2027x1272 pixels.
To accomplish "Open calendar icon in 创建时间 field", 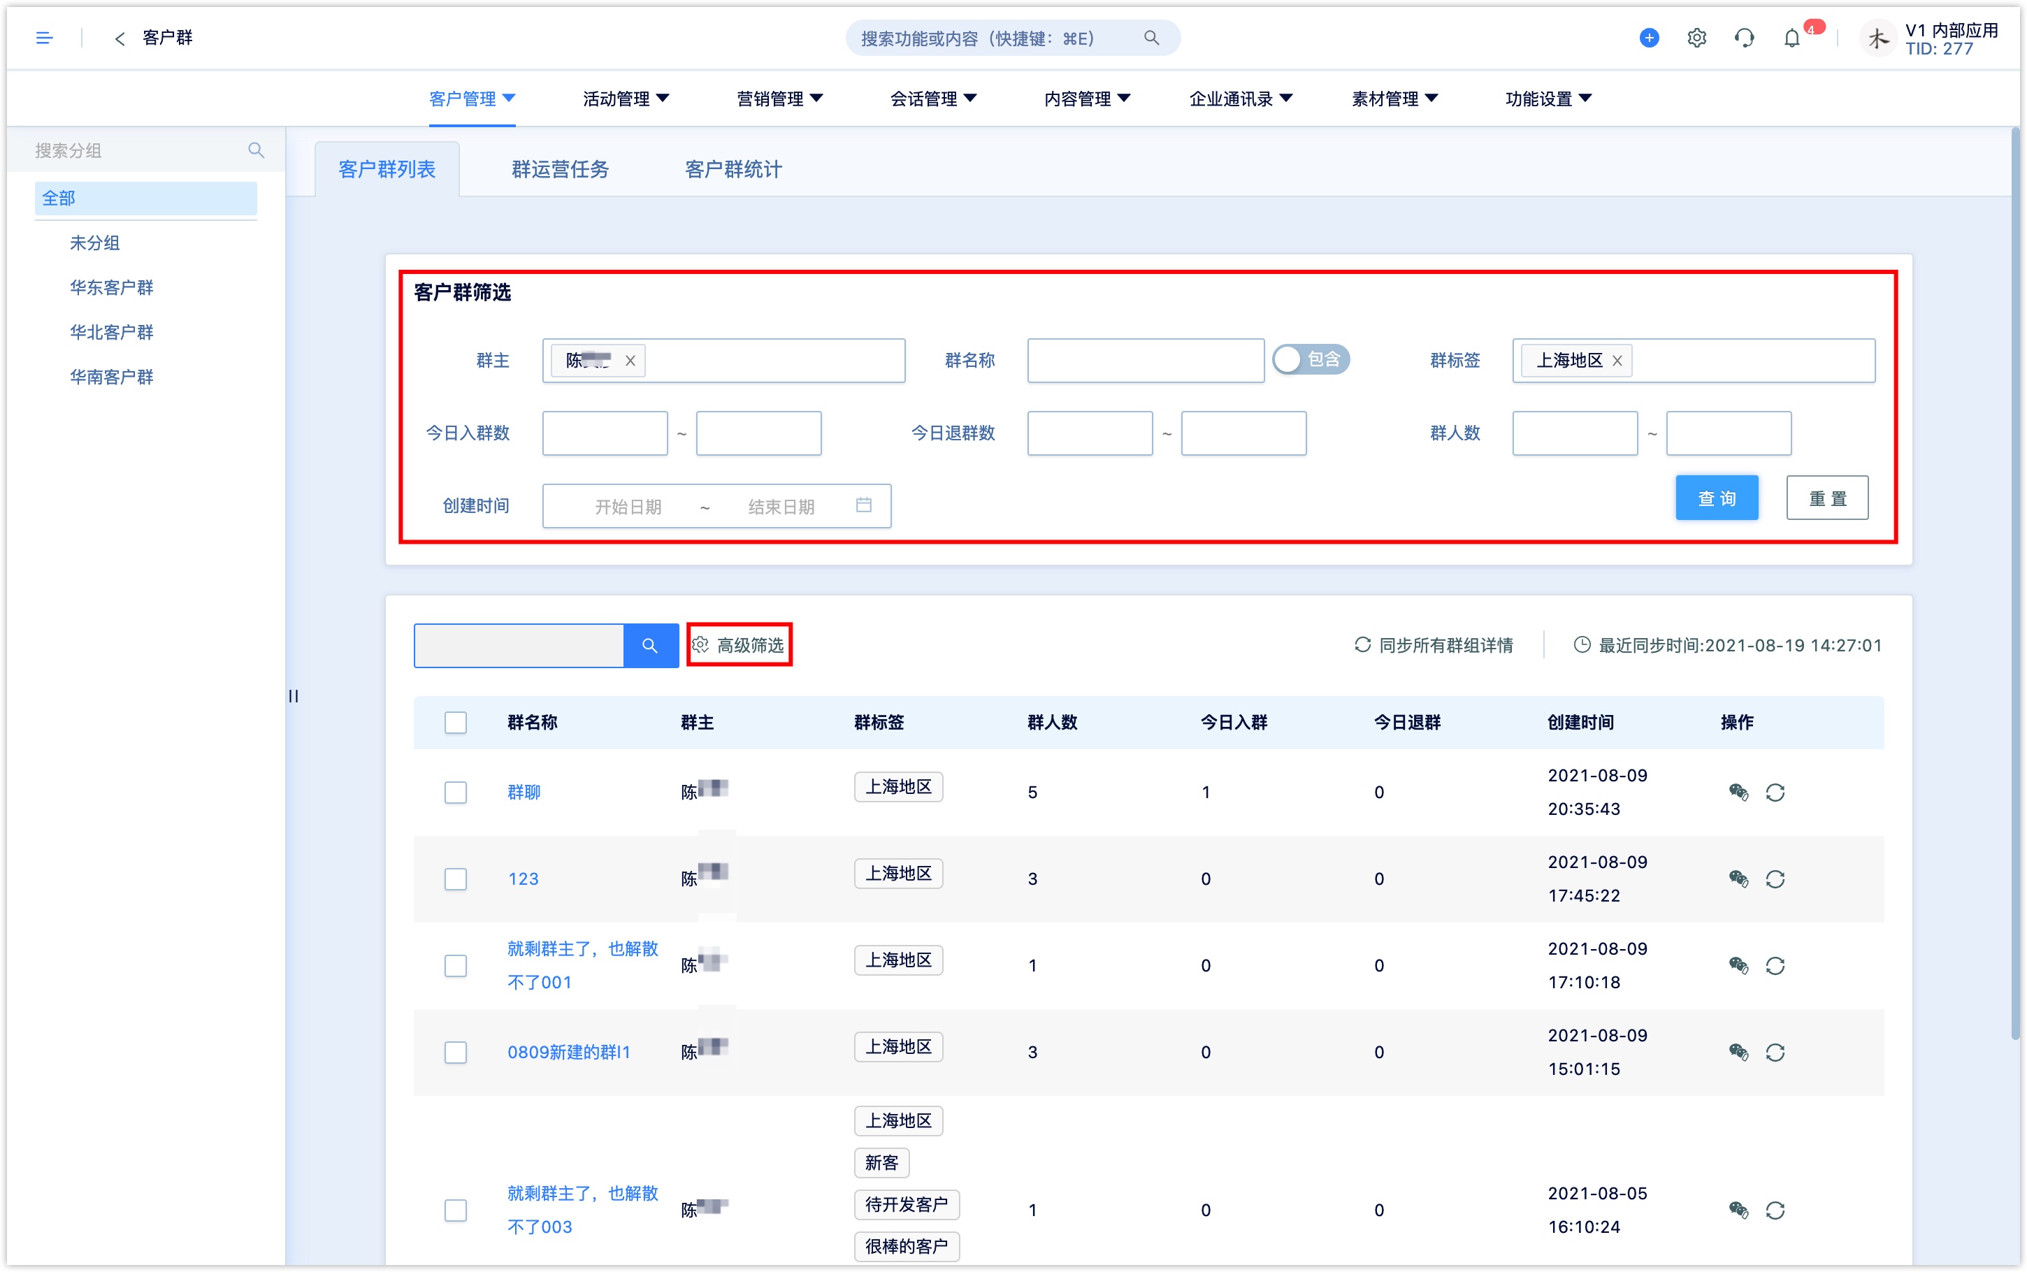I will coord(863,505).
